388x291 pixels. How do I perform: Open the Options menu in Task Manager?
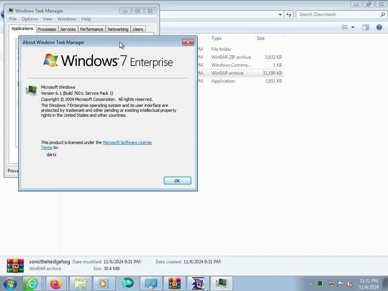coord(30,19)
